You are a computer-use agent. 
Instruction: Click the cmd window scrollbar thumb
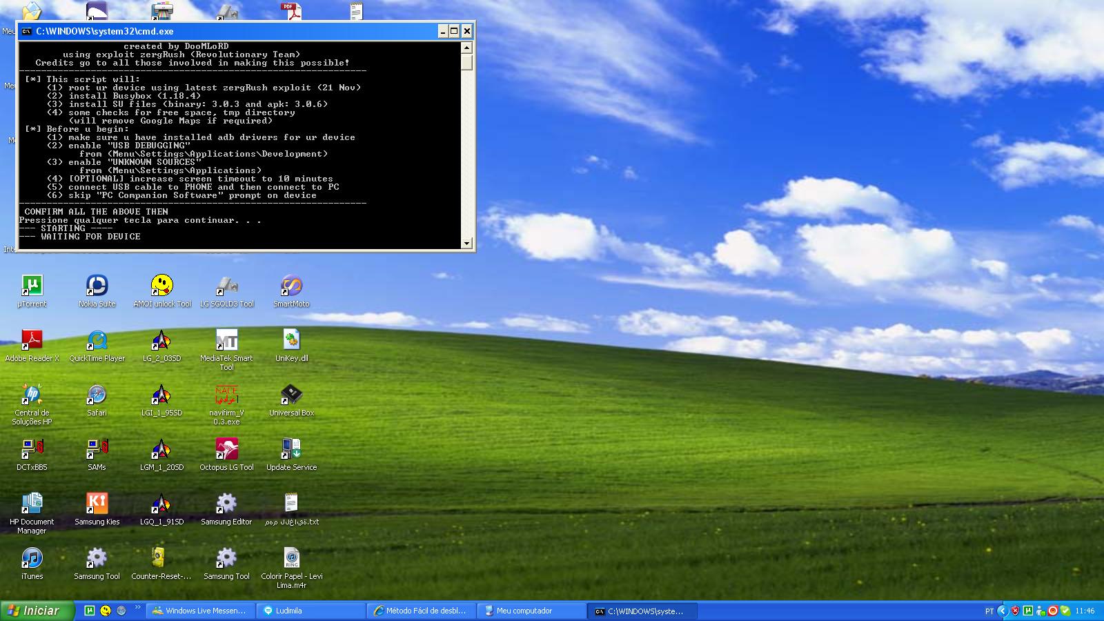tap(467, 61)
